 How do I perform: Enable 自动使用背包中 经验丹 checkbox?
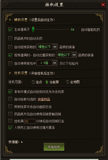(10, 63)
